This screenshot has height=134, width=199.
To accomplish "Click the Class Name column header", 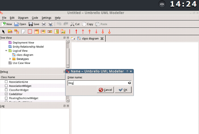I will (33, 77).
